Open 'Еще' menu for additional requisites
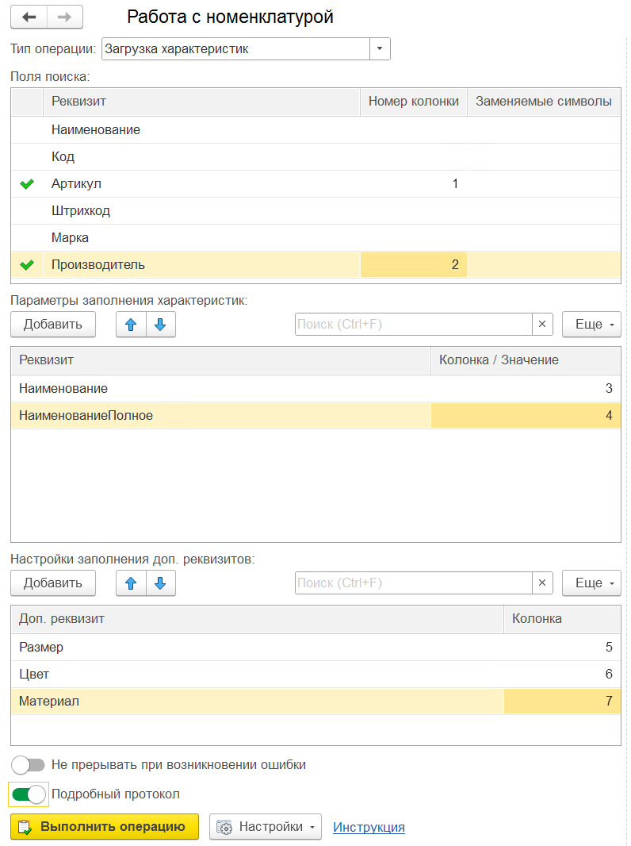 (x=591, y=583)
